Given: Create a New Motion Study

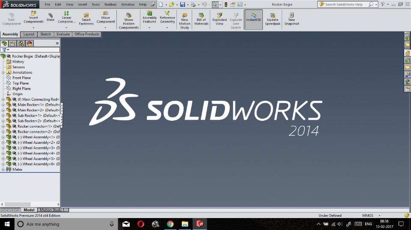Looking at the screenshot, I should pyautogui.click(x=185, y=21).
